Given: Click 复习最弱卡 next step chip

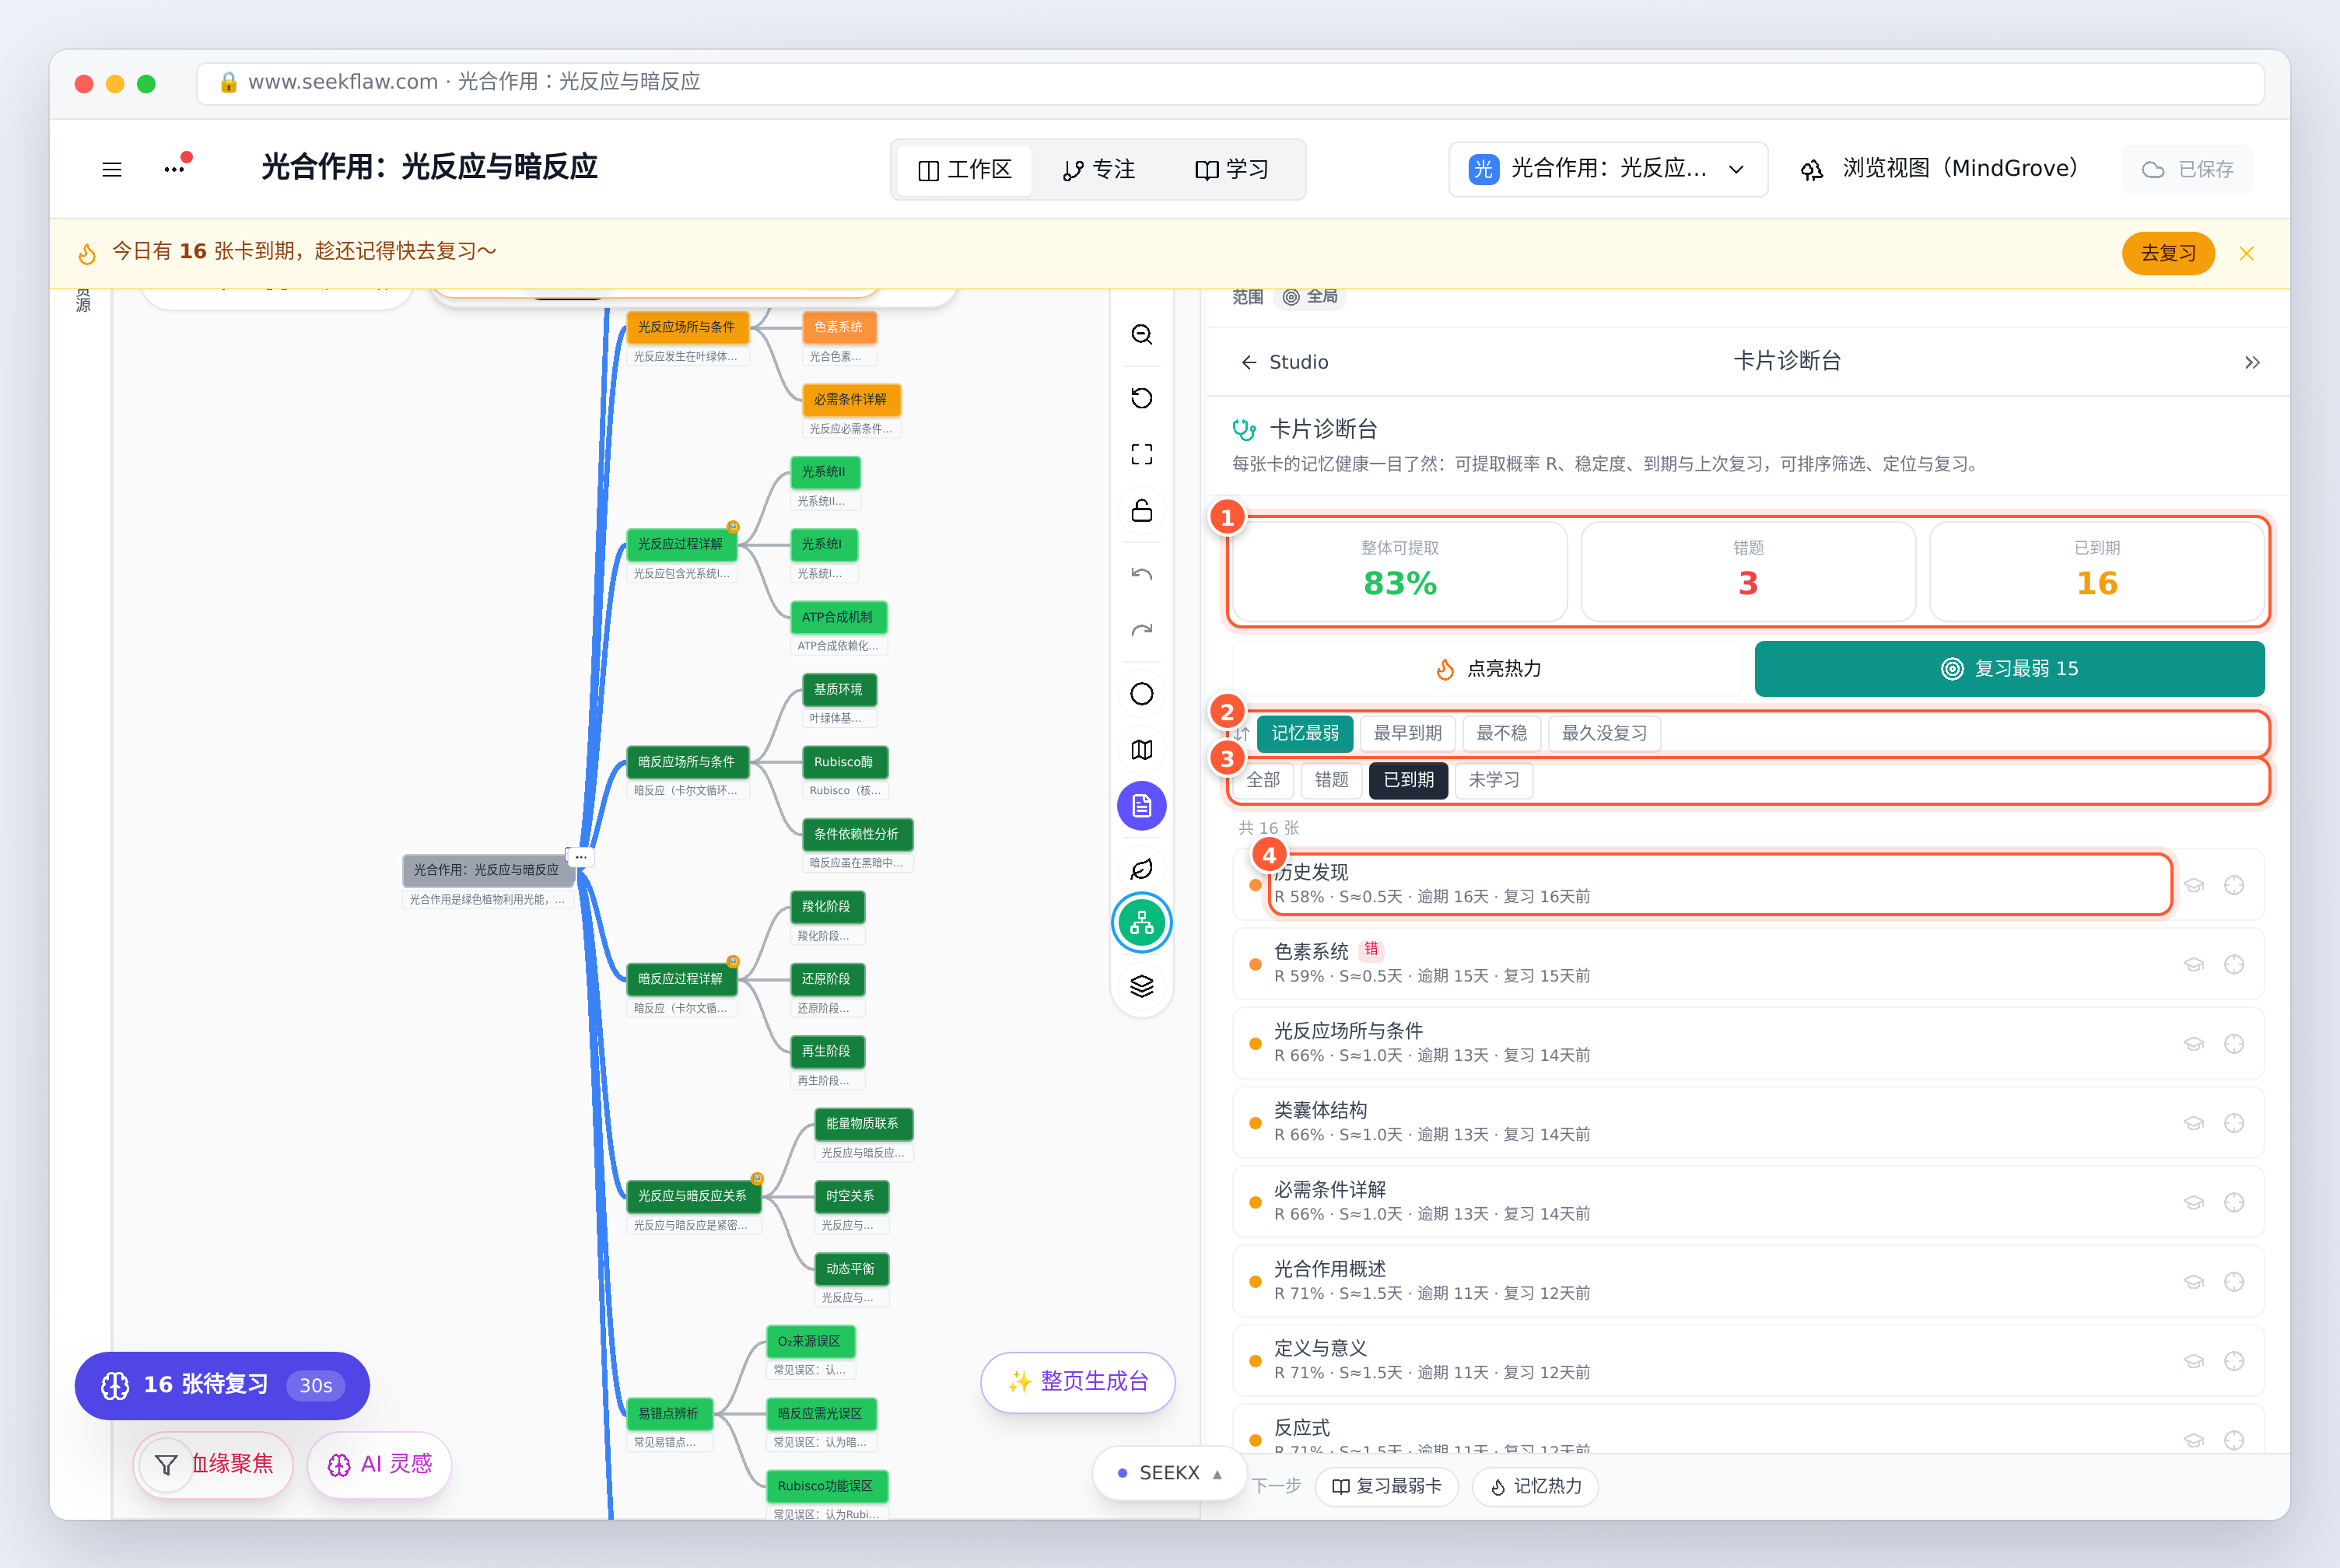Looking at the screenshot, I should [x=1386, y=1487].
